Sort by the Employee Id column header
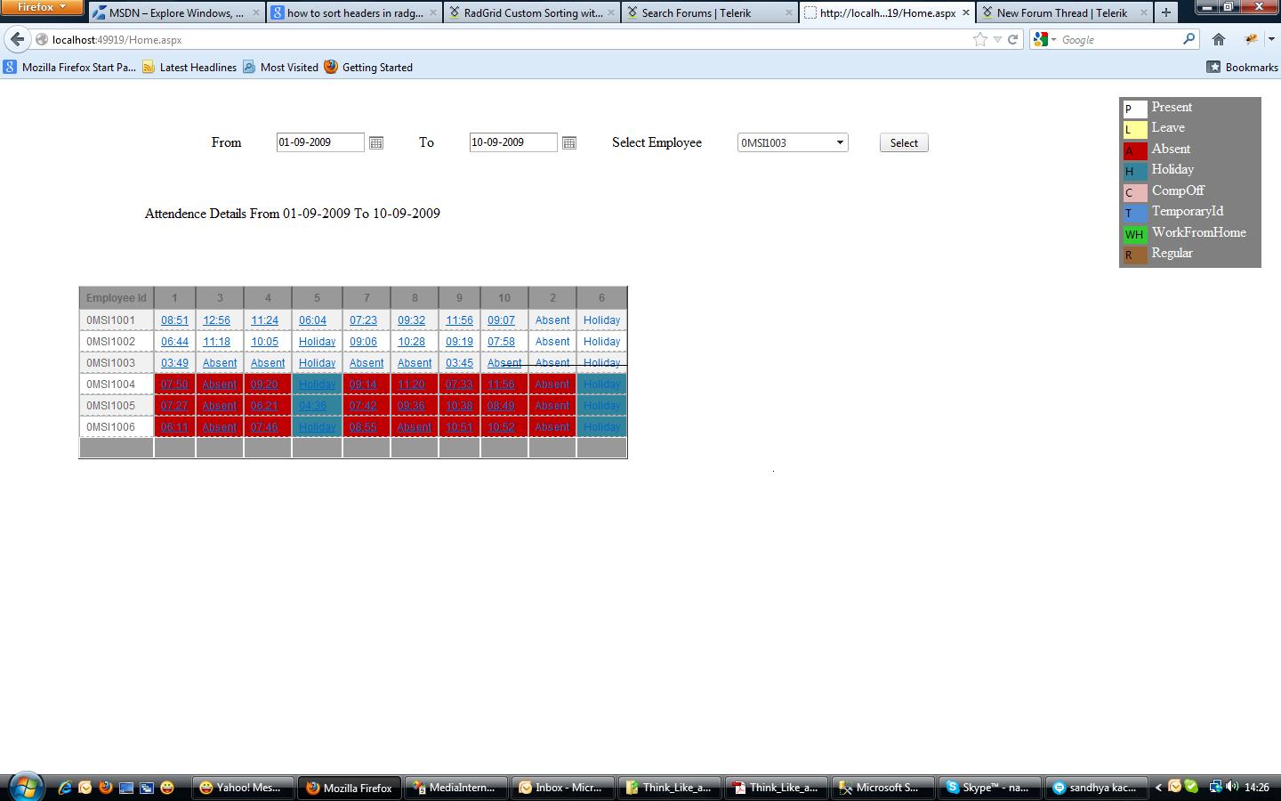Viewport: 1281px width, 801px height. pyautogui.click(x=117, y=298)
